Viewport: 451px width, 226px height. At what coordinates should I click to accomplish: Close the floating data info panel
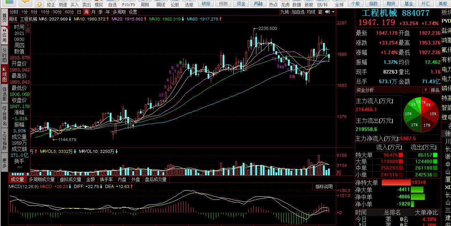click(28, 26)
